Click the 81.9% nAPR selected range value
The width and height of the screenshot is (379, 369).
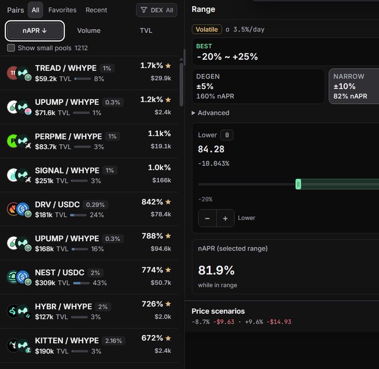(x=216, y=270)
